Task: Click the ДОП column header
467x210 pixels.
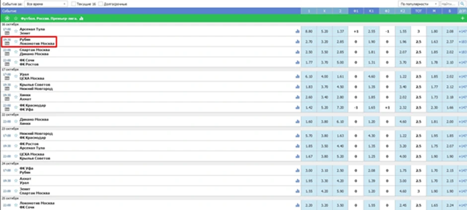Action: [463, 11]
